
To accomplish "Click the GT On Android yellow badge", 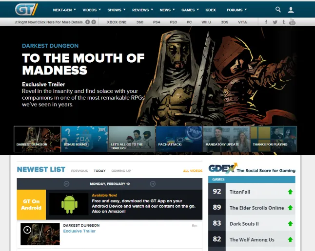I will pyautogui.click(x=31, y=205).
